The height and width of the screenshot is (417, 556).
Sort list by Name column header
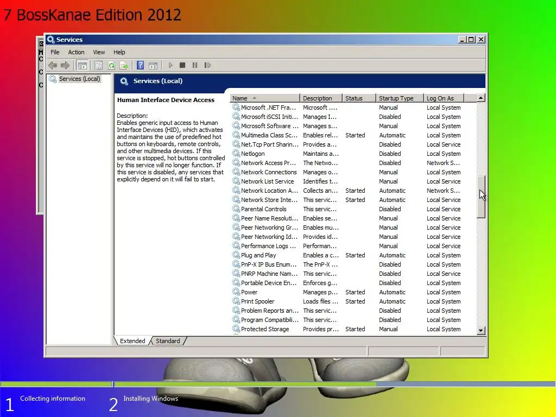(x=264, y=98)
